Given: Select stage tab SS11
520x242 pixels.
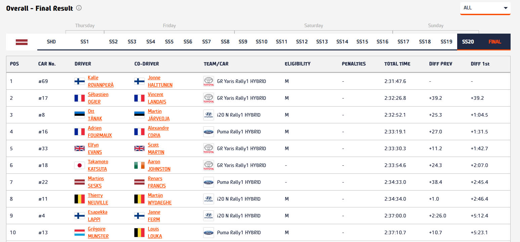Looking at the screenshot, I should point(281,42).
